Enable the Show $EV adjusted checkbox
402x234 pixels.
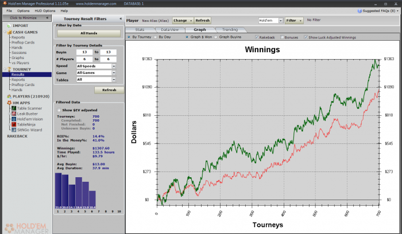coord(59,110)
